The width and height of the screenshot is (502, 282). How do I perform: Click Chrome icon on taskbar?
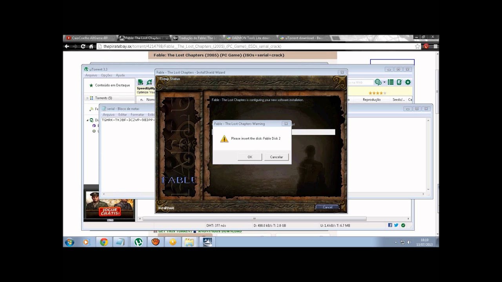point(104,242)
